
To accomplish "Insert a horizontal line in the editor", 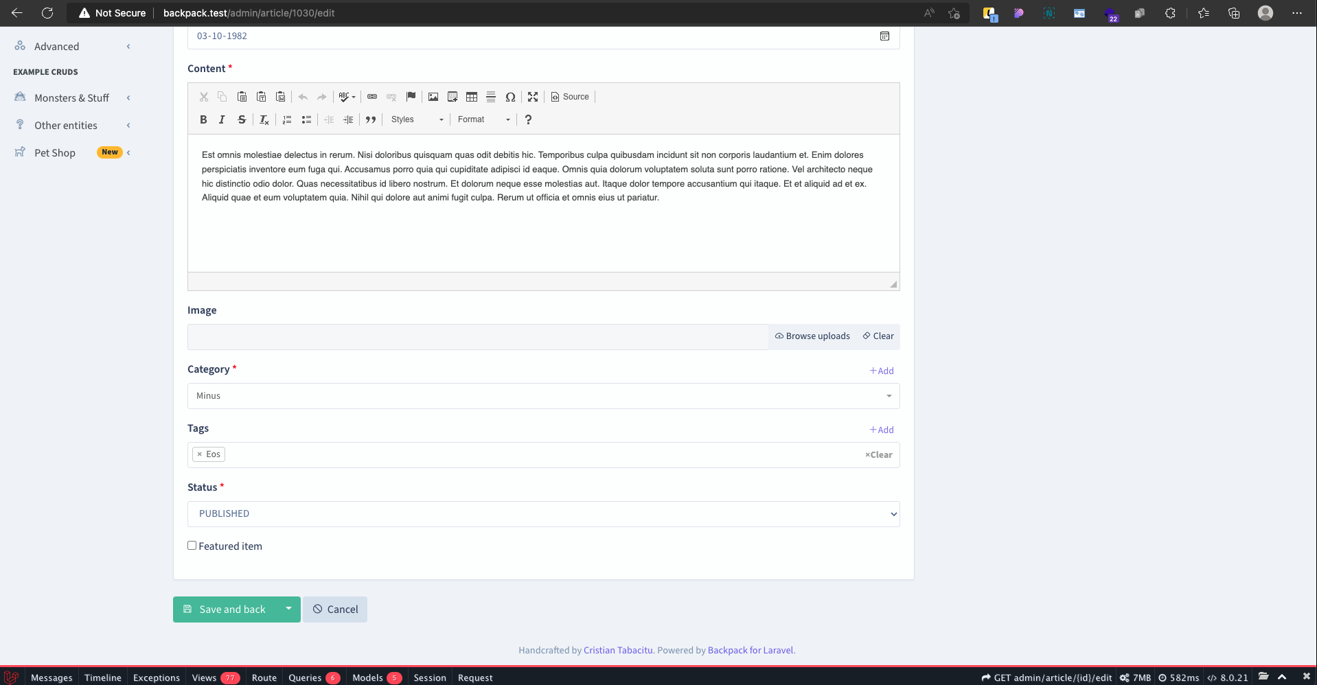I will coord(491,97).
